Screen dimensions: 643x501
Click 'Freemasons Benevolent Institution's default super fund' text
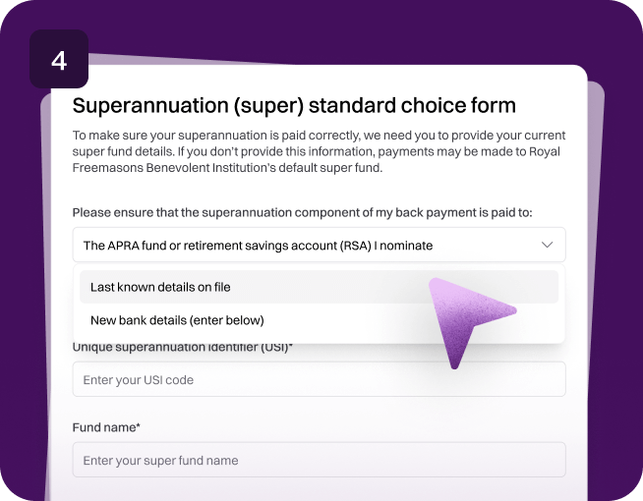point(227,168)
